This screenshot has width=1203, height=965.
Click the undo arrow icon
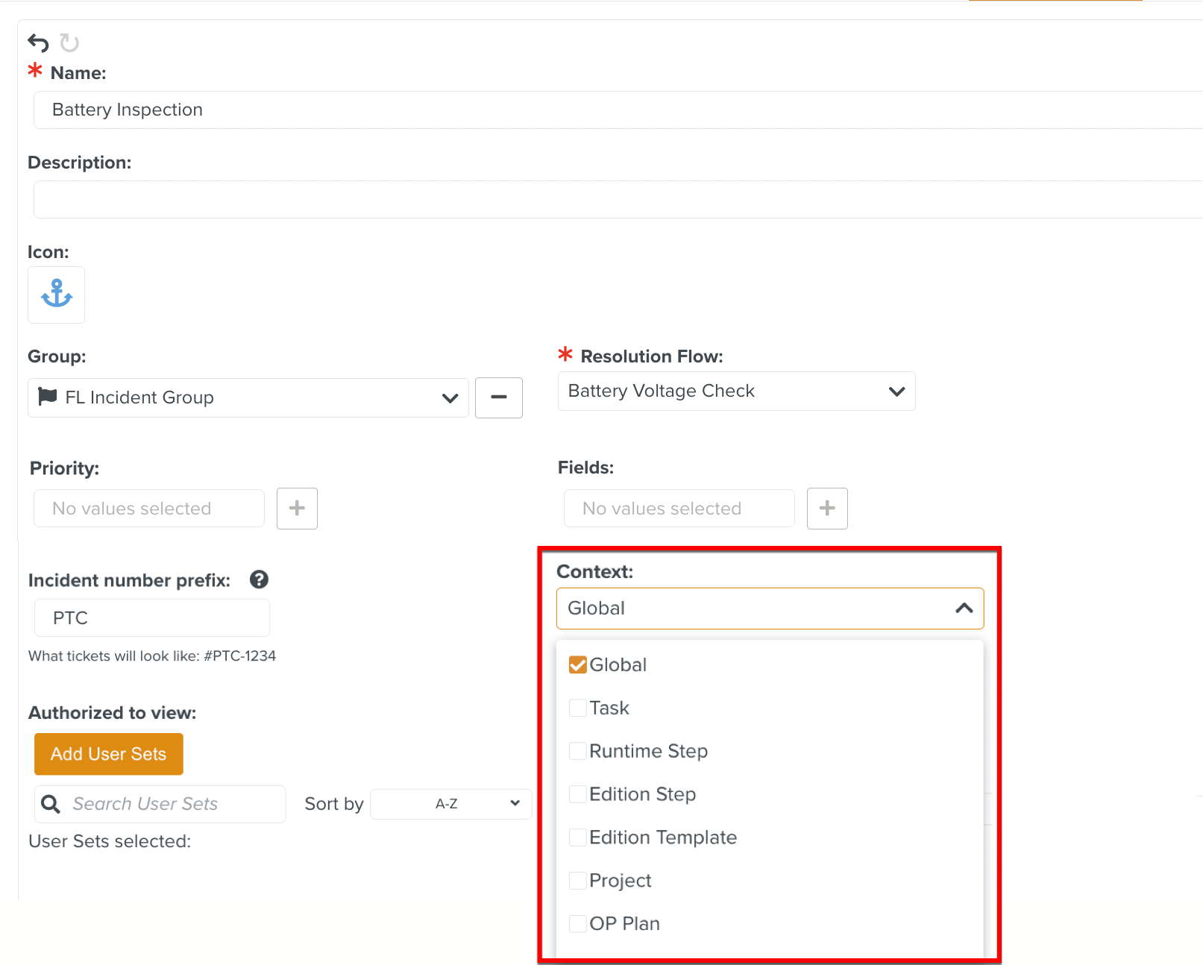(38, 43)
